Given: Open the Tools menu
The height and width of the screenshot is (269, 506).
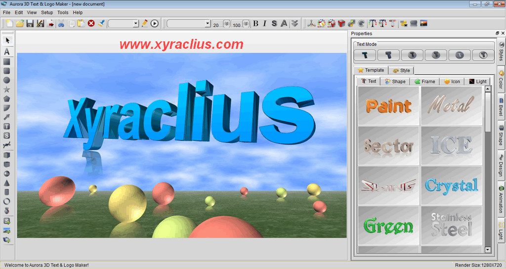Looking at the screenshot, I should tap(63, 12).
